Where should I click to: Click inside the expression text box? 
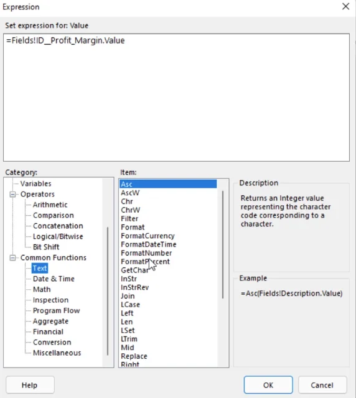point(176,98)
